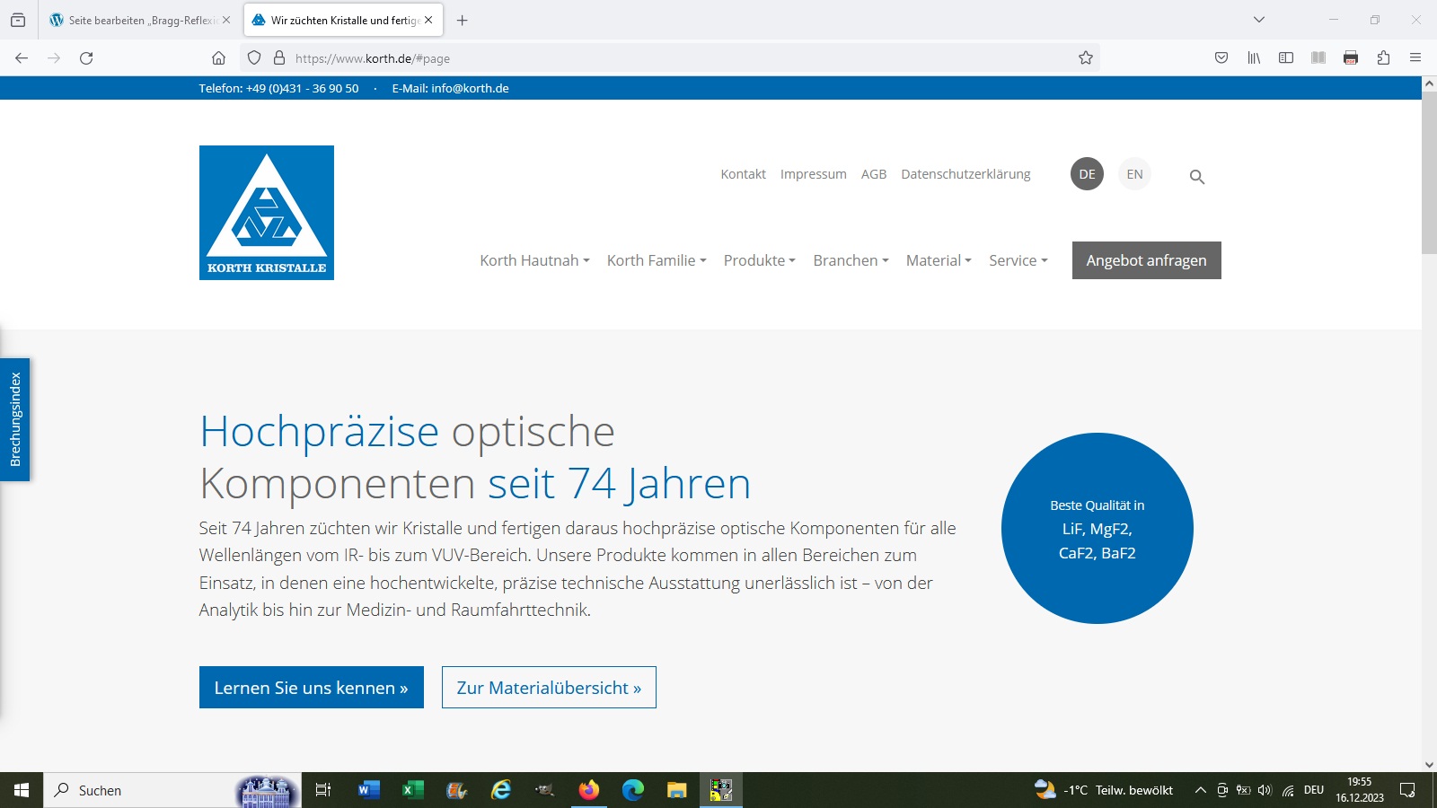Image resolution: width=1437 pixels, height=808 pixels.
Task: Select the DE language button
Action: [x=1087, y=174]
